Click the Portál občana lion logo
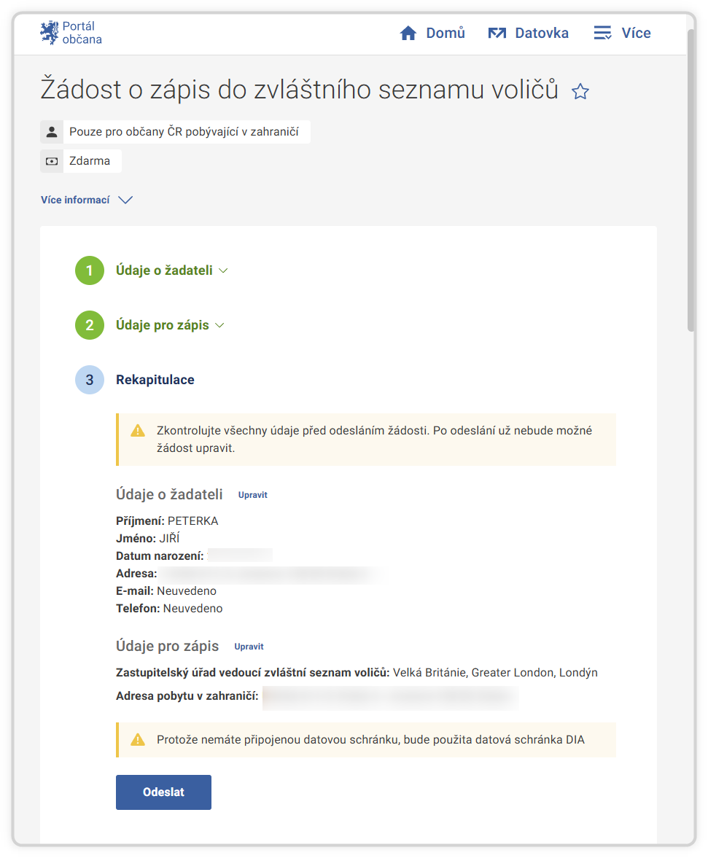 (x=50, y=34)
